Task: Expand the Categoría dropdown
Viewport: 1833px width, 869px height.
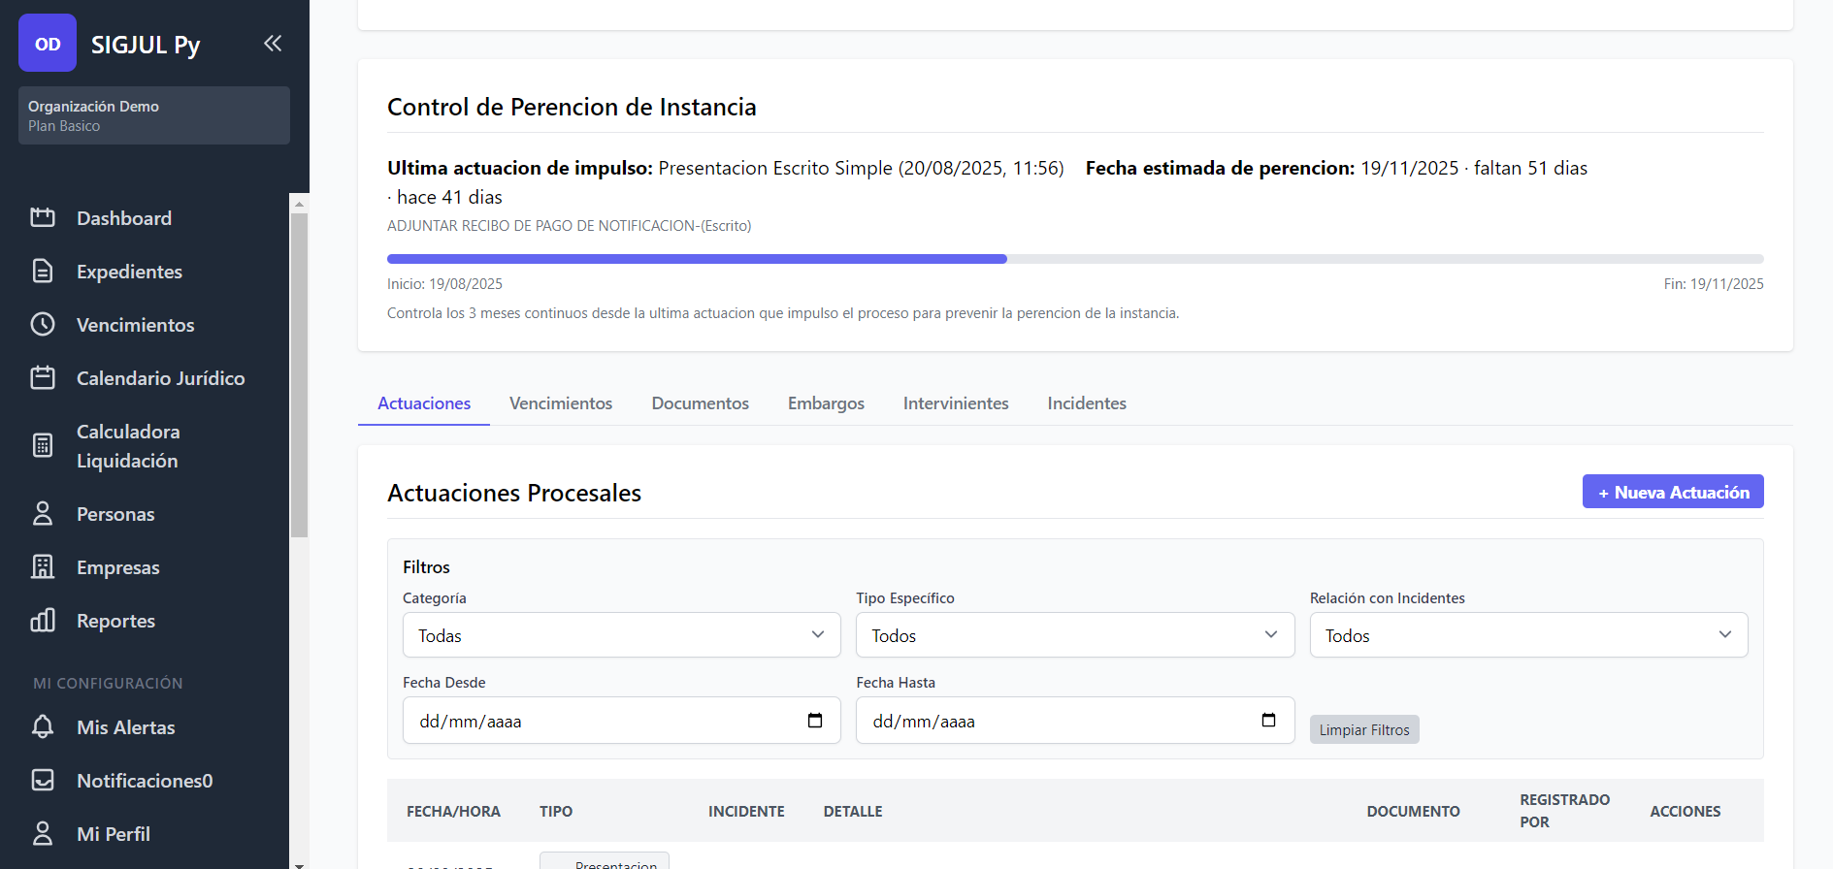Action: [x=621, y=635]
